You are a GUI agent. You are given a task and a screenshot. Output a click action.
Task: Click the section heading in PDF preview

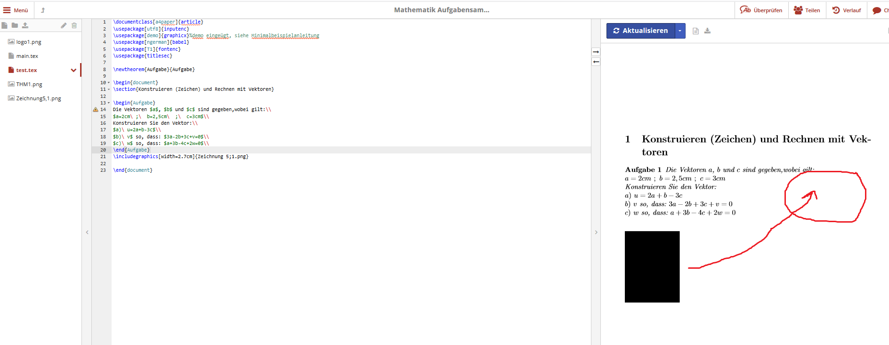[x=748, y=145]
